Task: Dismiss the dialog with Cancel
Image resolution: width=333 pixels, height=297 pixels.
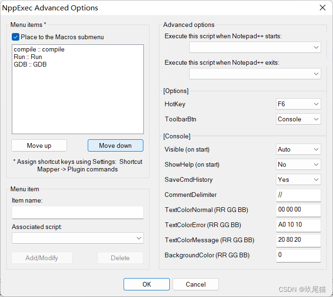Action: [x=196, y=284]
